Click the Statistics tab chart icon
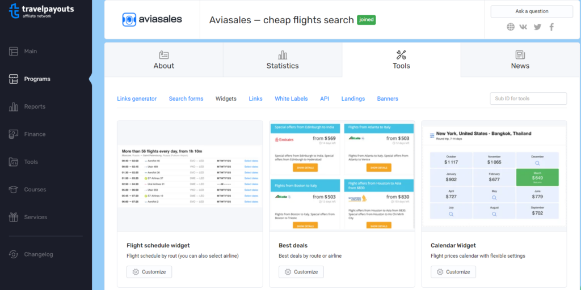Image resolution: width=581 pixels, height=290 pixels. pos(283,55)
